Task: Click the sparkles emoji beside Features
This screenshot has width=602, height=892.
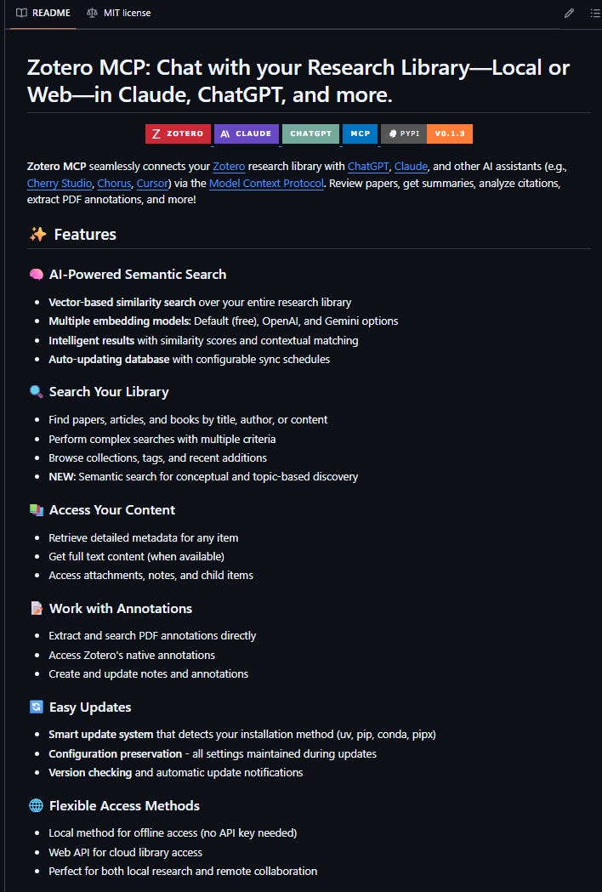Action: click(37, 235)
